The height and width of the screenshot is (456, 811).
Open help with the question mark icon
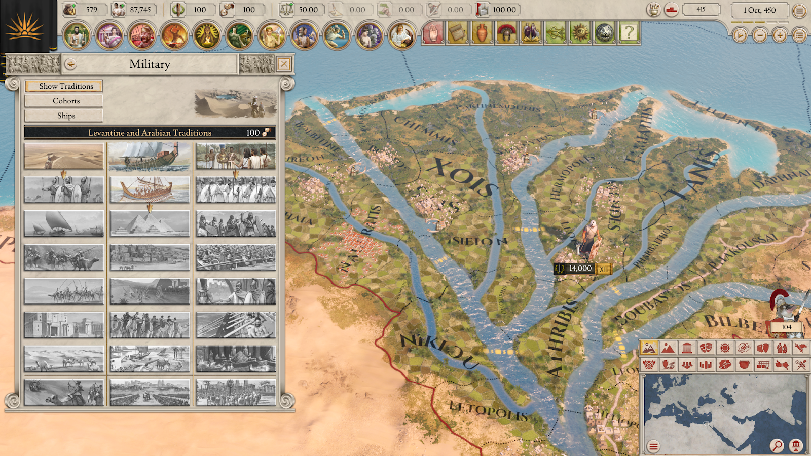point(629,33)
